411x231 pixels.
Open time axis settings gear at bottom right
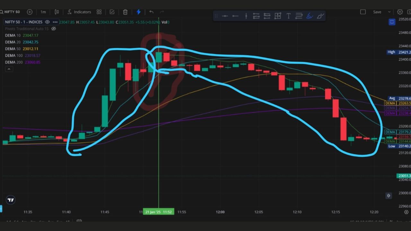pos(407,212)
